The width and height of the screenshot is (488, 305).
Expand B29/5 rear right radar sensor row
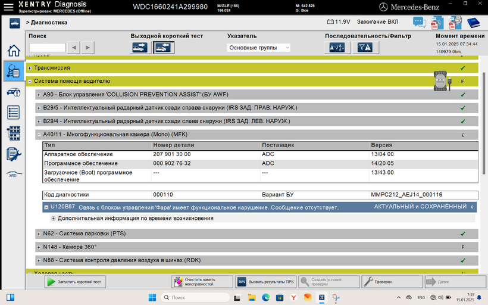[39, 108]
